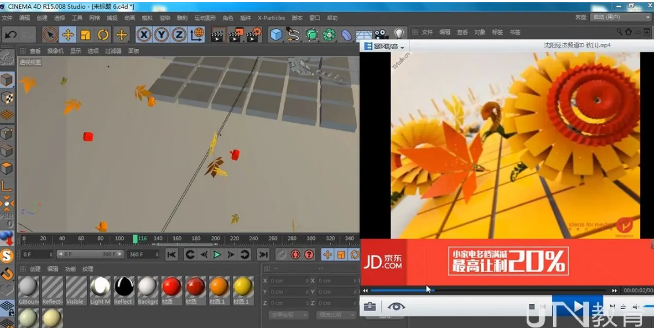Open the 文件 menu in main menu bar
This screenshot has width=654, height=328.
7,18
